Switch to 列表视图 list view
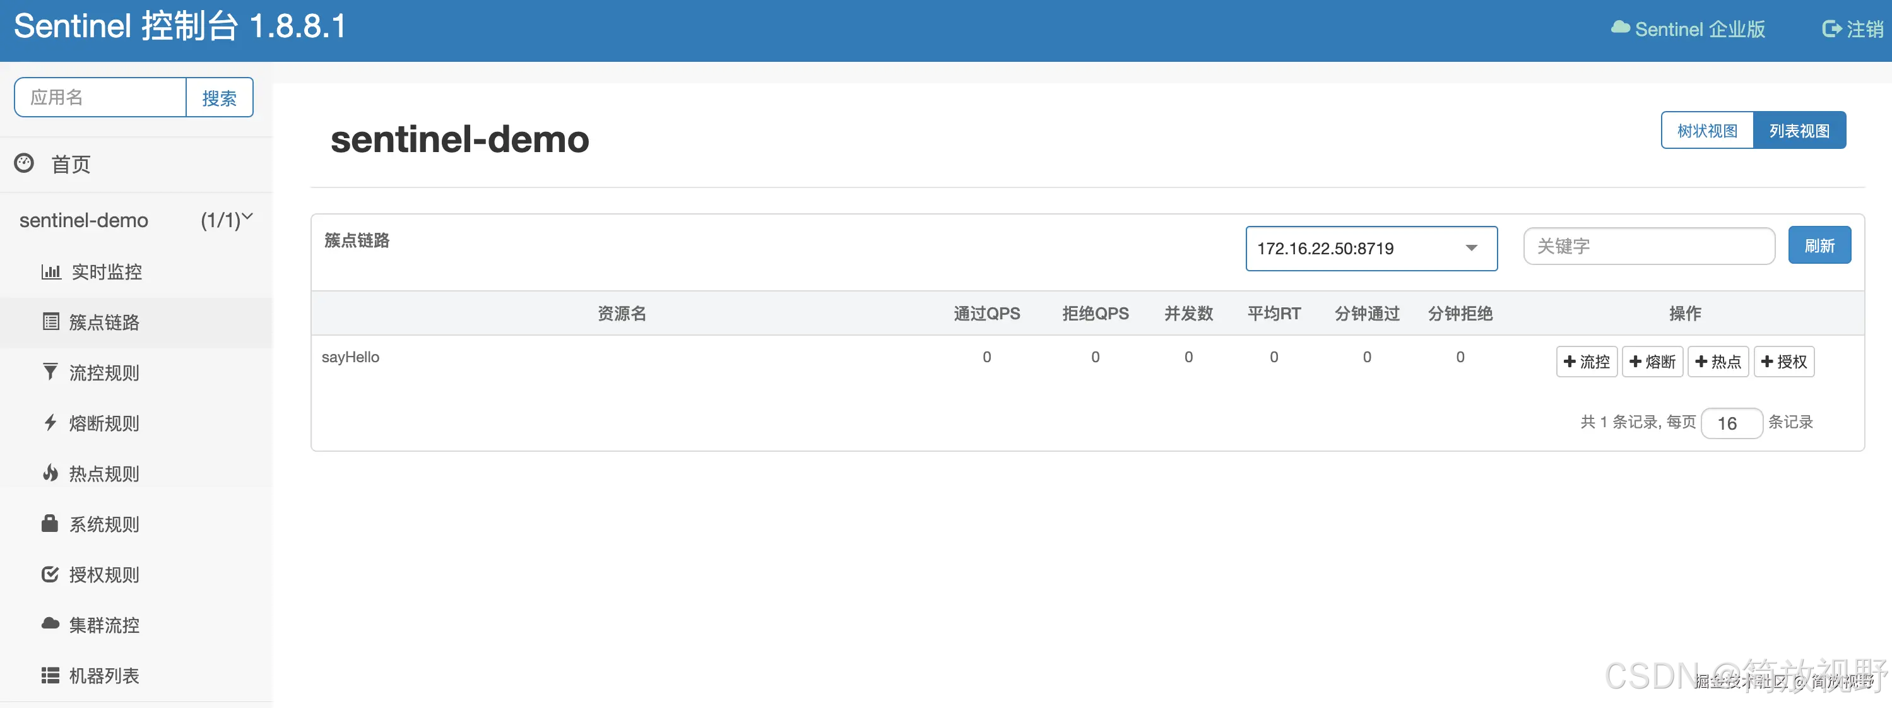1892x708 pixels. pos(1799,131)
